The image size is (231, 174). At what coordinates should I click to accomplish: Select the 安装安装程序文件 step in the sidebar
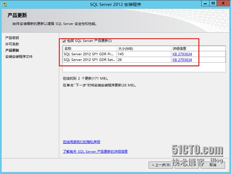click(x=19, y=57)
